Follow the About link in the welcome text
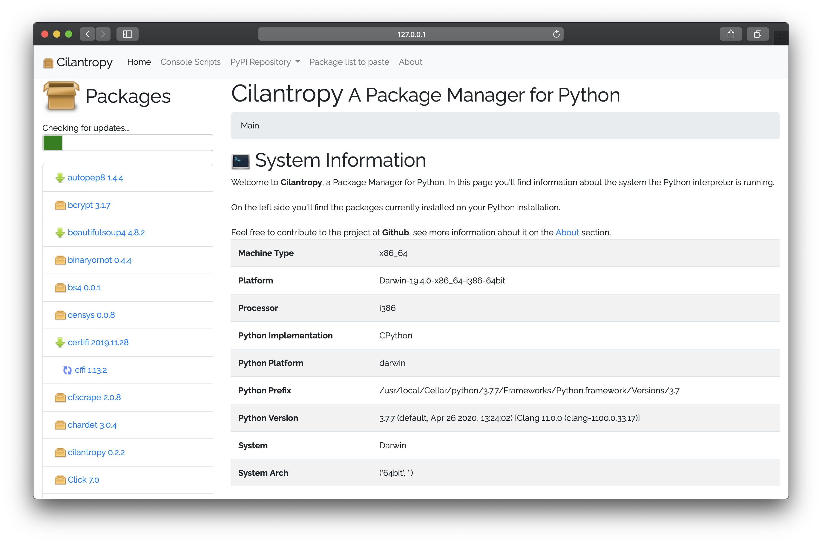Screen dimensions: 822x543 coord(567,232)
